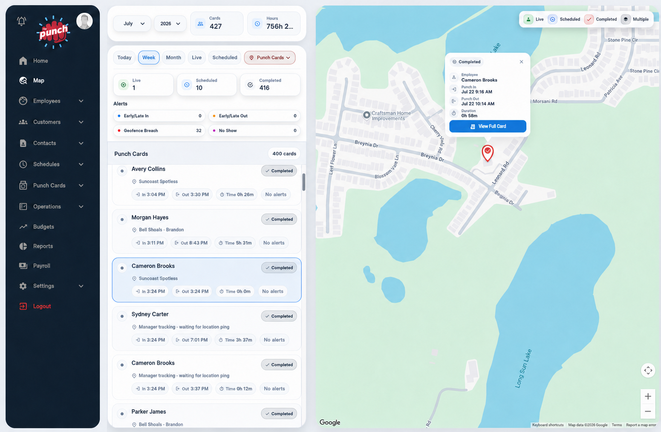Screen dimensions: 661x432
Task: Open the July month dropdown
Action: (x=132, y=23)
